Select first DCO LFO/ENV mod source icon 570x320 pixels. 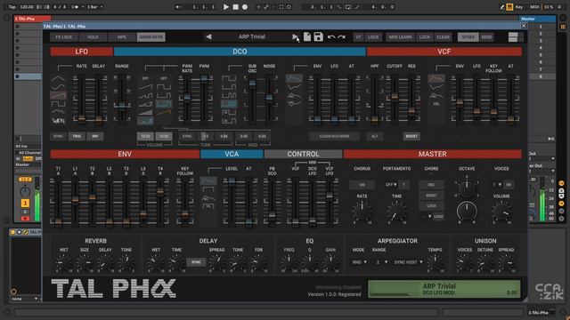294,79
